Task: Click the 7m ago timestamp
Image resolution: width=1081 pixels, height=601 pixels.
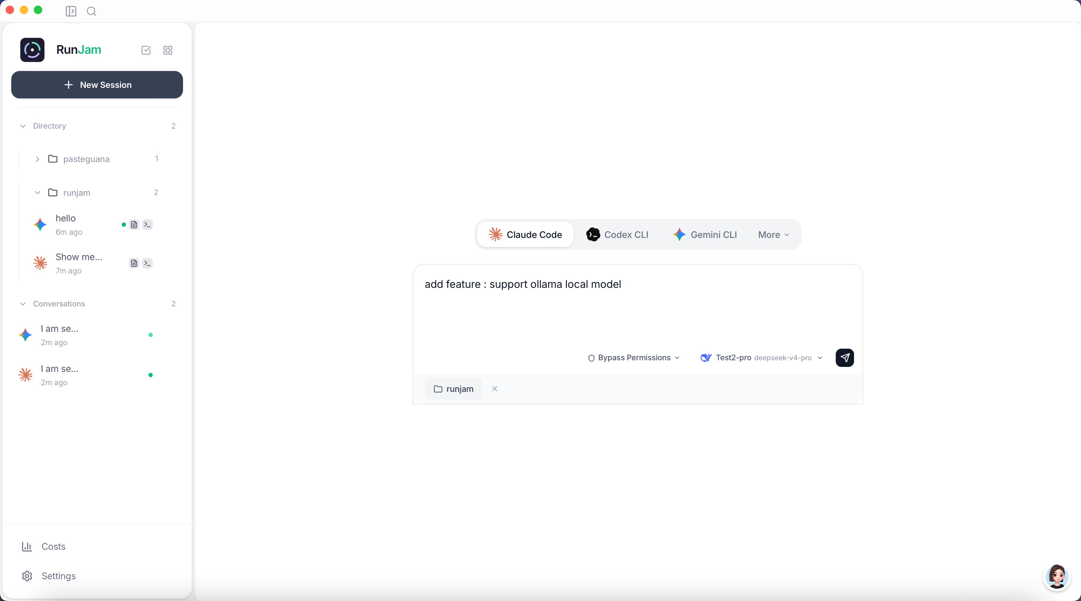Action: click(68, 271)
